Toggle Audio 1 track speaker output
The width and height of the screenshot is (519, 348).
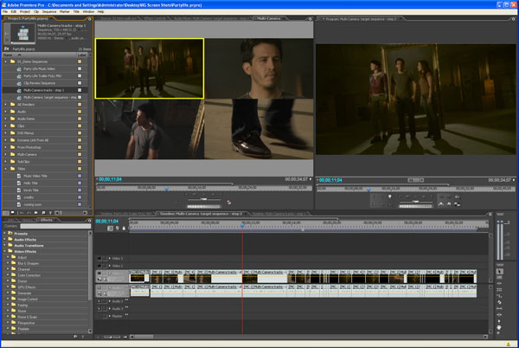(99, 287)
